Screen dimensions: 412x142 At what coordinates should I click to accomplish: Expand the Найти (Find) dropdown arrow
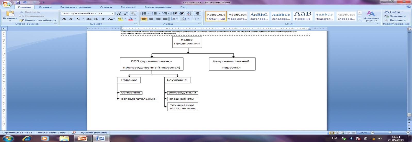(x=402, y=12)
